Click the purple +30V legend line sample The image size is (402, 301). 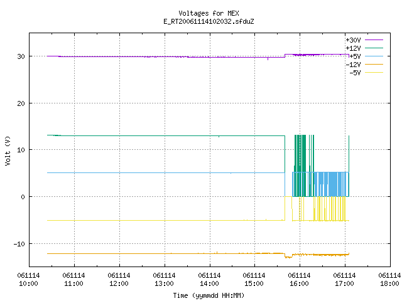tap(374, 40)
